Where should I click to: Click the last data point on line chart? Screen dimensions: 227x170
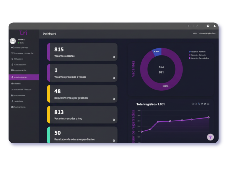[209, 117]
